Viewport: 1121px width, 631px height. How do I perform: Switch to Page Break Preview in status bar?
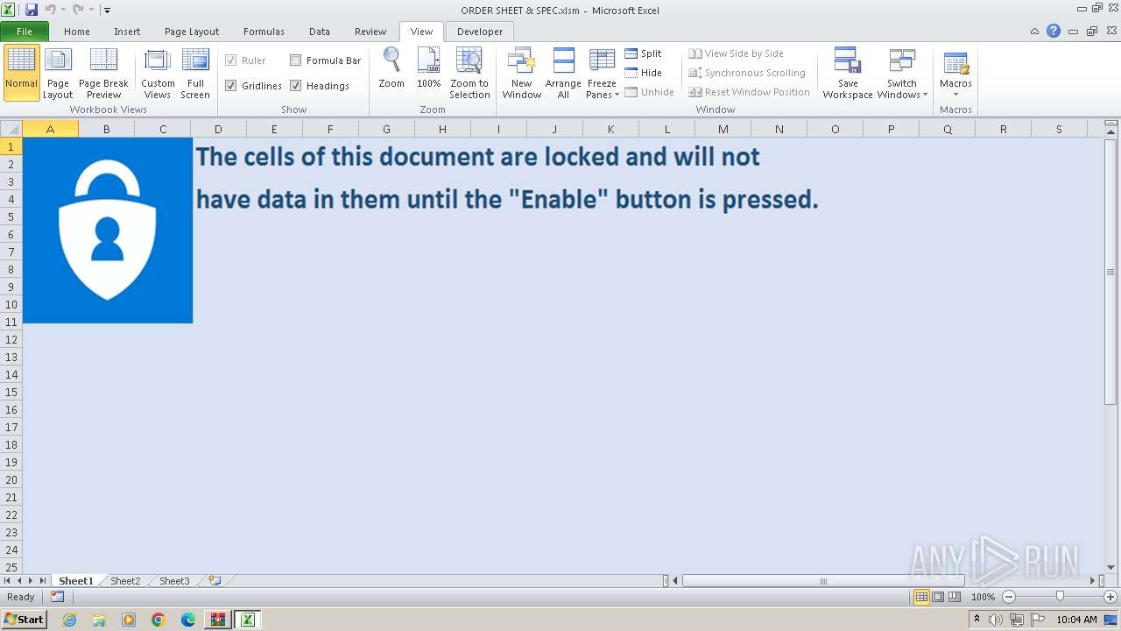tap(955, 597)
